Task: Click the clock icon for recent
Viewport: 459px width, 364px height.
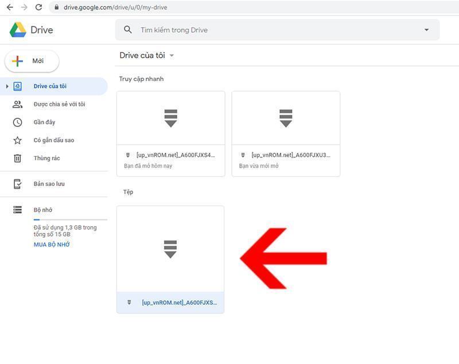Action: pos(18,122)
